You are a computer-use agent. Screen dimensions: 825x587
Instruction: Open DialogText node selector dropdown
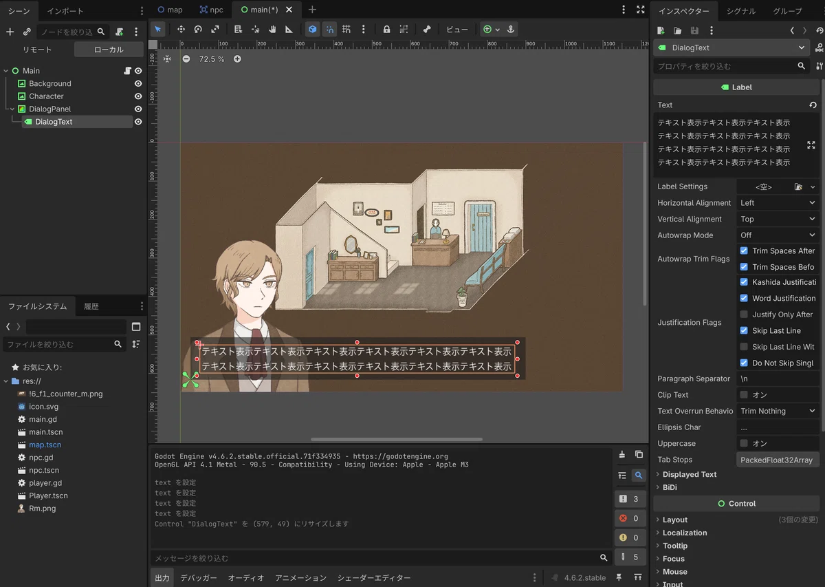click(731, 47)
